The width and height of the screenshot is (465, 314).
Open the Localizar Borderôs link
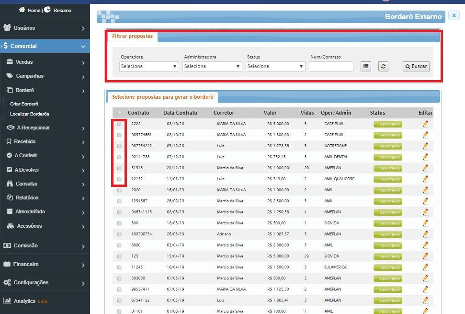30,114
